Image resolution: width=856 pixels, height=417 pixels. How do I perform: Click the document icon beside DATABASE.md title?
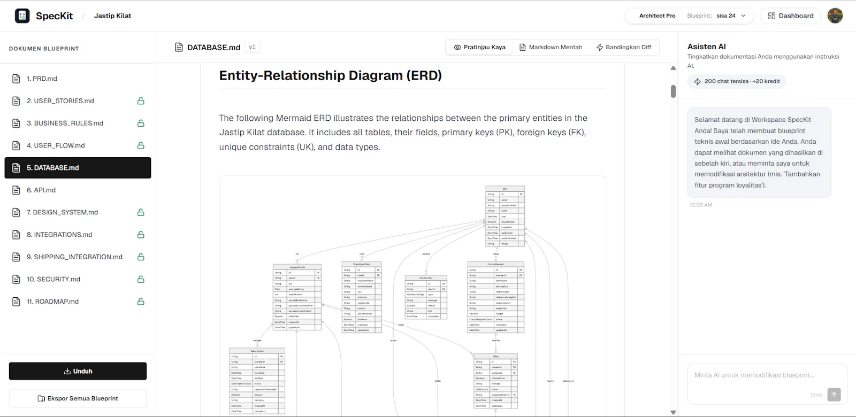point(179,47)
